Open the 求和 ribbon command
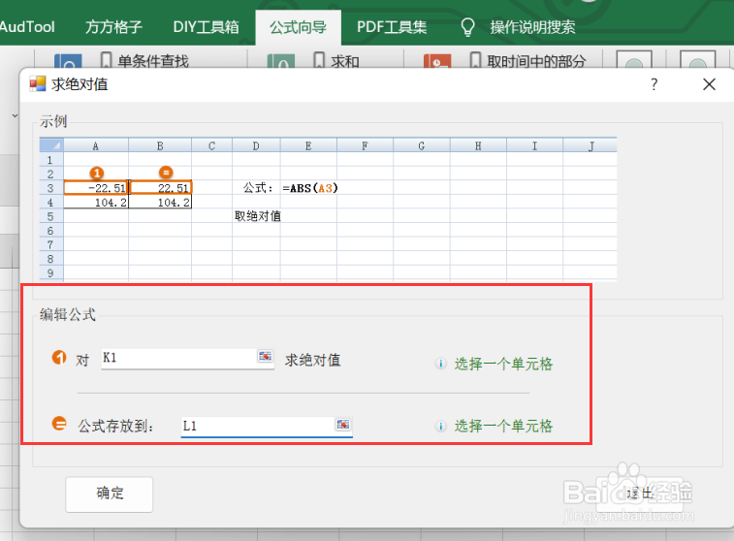This screenshot has height=541, width=734. tap(337, 61)
